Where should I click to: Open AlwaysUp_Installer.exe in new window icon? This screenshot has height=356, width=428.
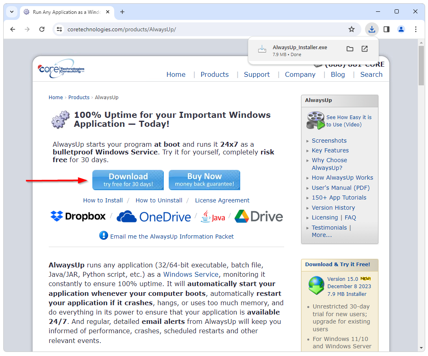(x=365, y=49)
